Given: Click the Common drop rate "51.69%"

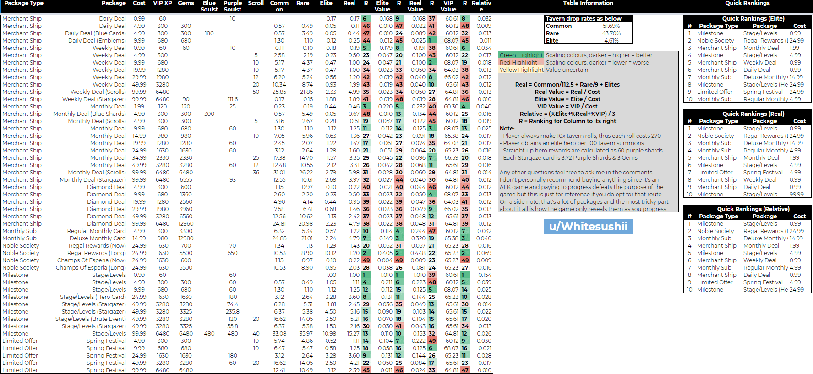Looking at the screenshot, I should coord(611,26).
